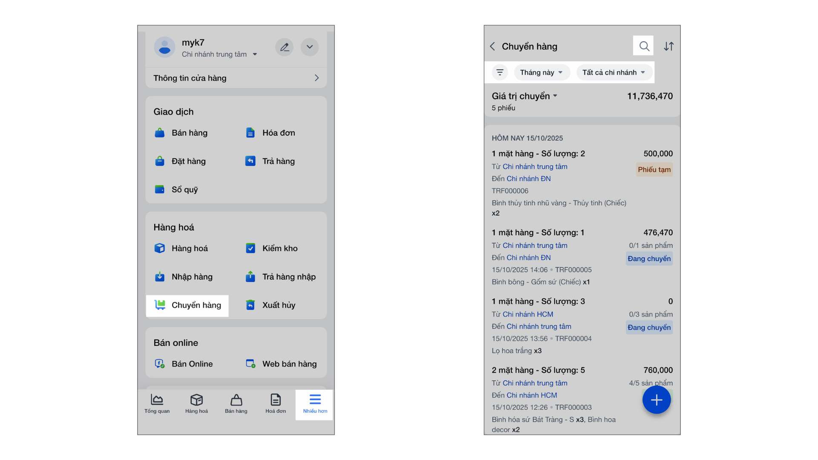Switch branch via Chi nhánh trung tâm dropdown
The width and height of the screenshot is (818, 460).
tap(219, 54)
